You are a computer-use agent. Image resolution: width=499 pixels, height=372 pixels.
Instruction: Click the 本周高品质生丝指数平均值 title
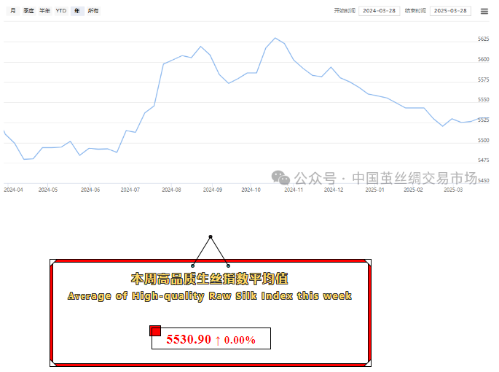pyautogui.click(x=209, y=279)
